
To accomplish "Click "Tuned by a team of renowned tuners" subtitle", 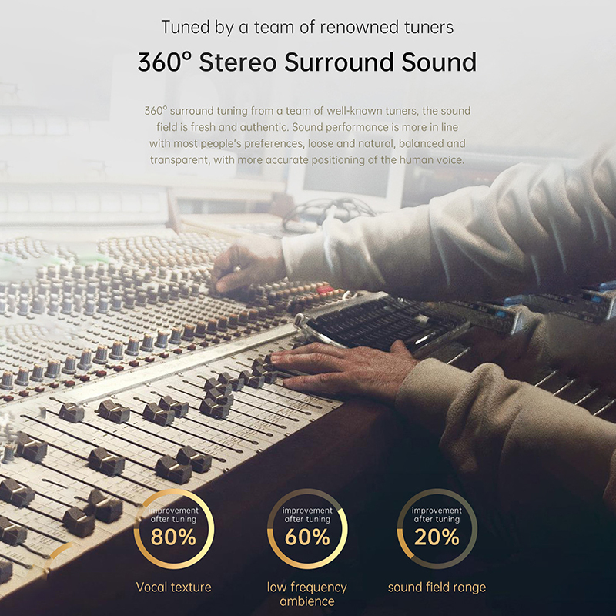I will (x=307, y=28).
